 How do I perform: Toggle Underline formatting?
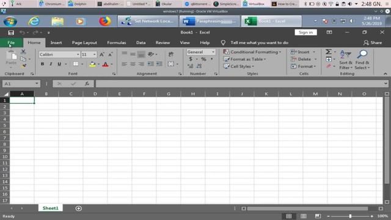(x=59, y=64)
